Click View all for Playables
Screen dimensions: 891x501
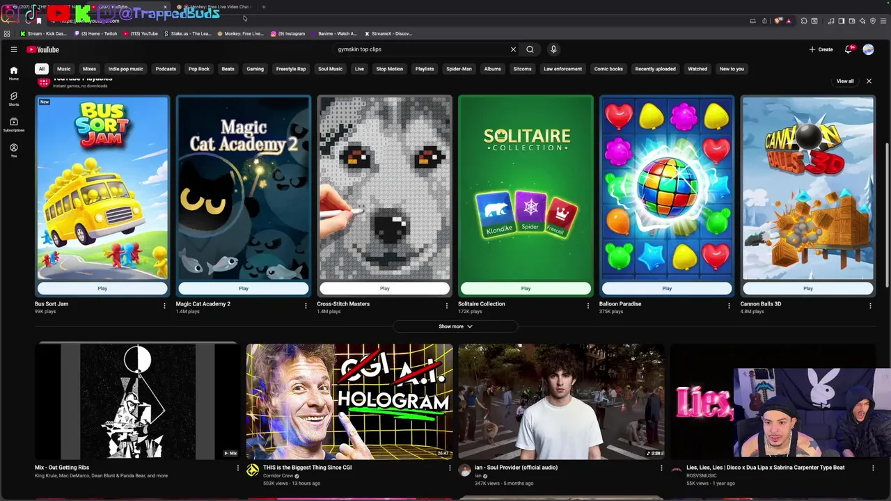(845, 81)
